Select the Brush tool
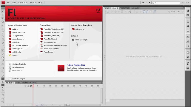Screen dimensions: 191x107 tap(3, 46)
